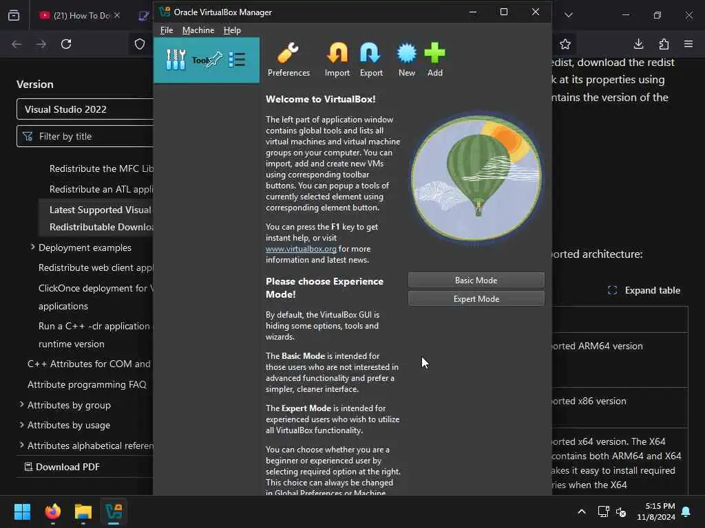Open File Explorer from the taskbar
This screenshot has height=528, width=705.
point(83,511)
